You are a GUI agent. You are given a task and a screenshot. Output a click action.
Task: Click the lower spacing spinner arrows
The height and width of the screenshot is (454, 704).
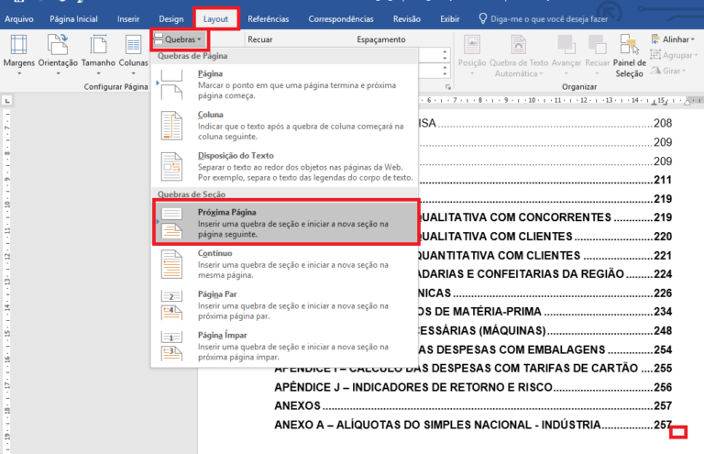tap(445, 71)
